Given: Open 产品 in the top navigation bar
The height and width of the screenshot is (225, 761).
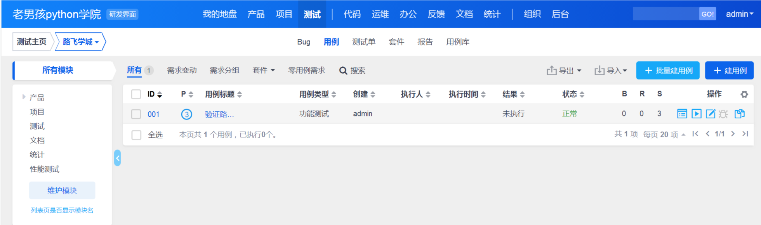Looking at the screenshot, I should pyautogui.click(x=256, y=14).
